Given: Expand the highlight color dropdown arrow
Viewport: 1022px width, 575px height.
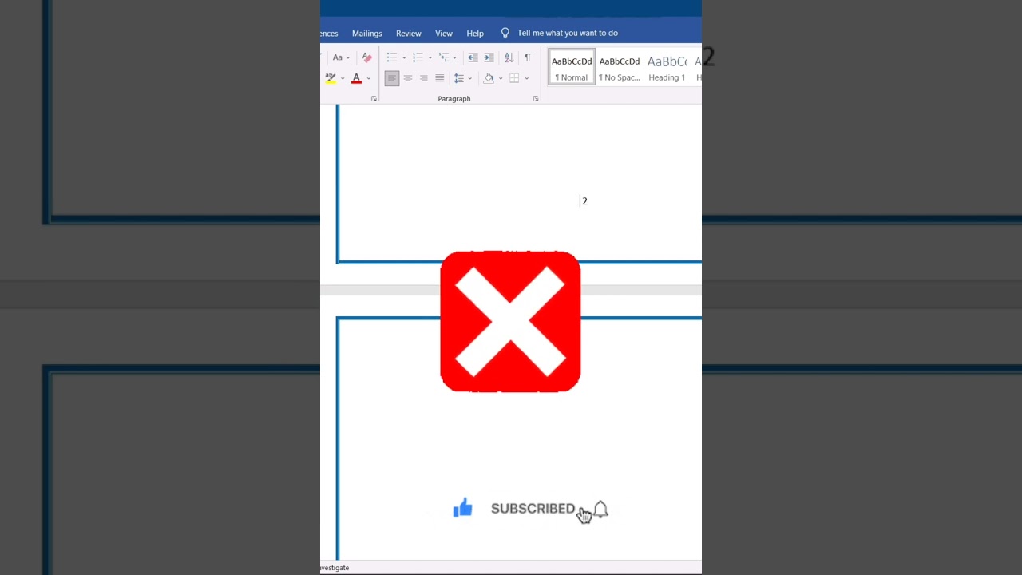Looking at the screenshot, I should click(x=343, y=78).
